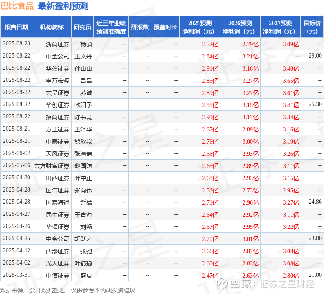
Task: Select the 近三年业绩预测准确度 column header
Action: click(111, 27)
